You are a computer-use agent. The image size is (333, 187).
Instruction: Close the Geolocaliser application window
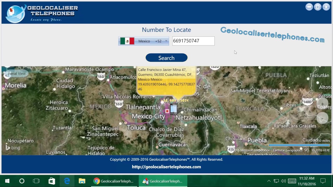pos(326,7)
